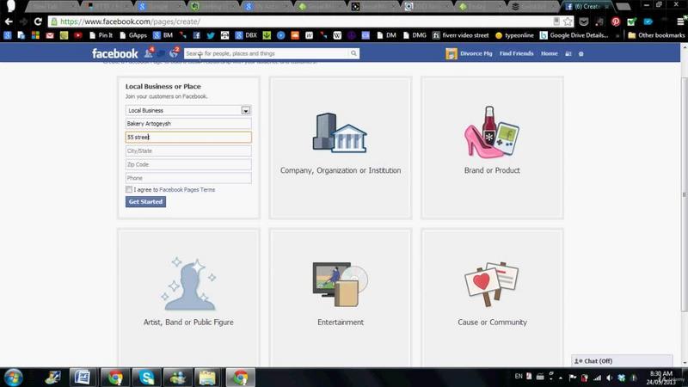
Task: Open the Facebook bookmark icon
Action: pyautogui.click(x=197, y=35)
